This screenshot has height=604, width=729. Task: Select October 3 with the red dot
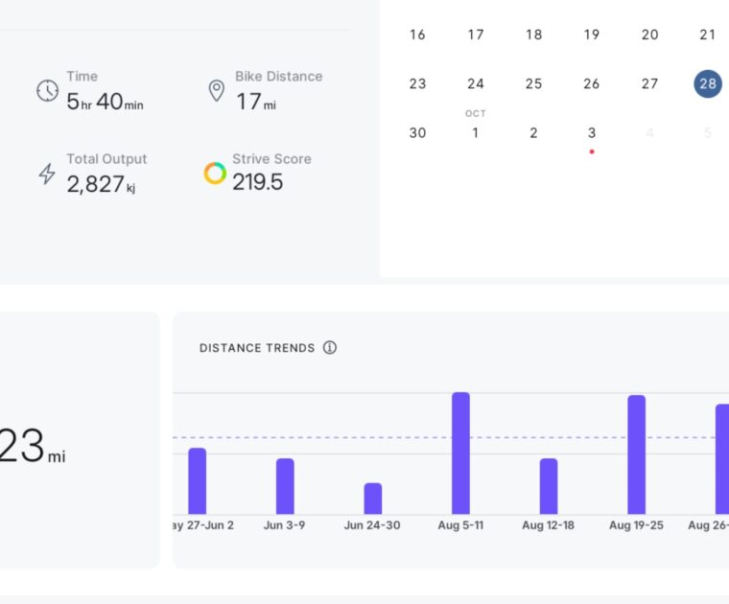click(592, 133)
